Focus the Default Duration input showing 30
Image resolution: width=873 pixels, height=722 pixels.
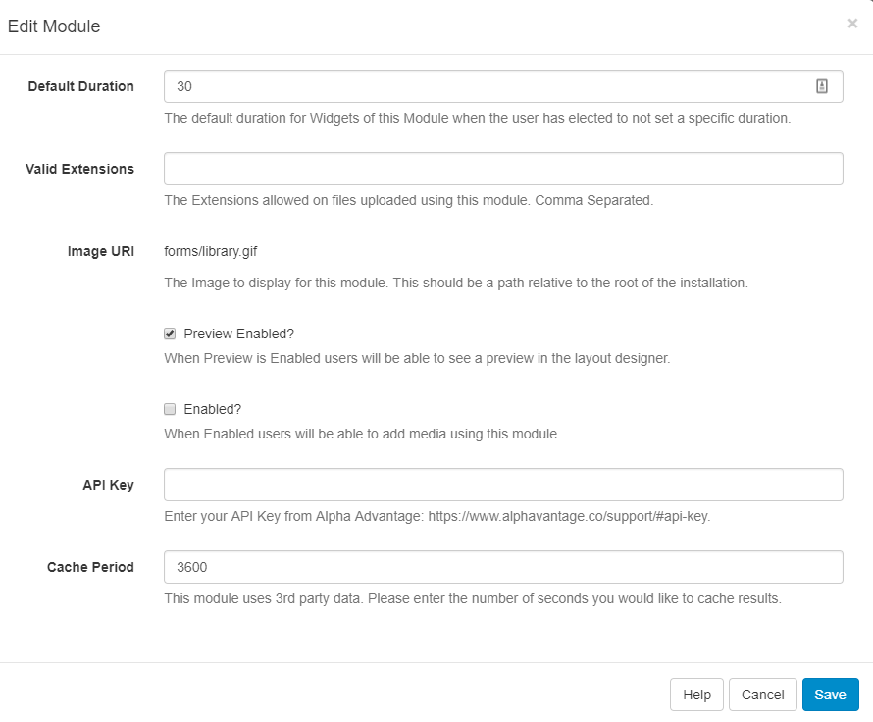[490, 86]
